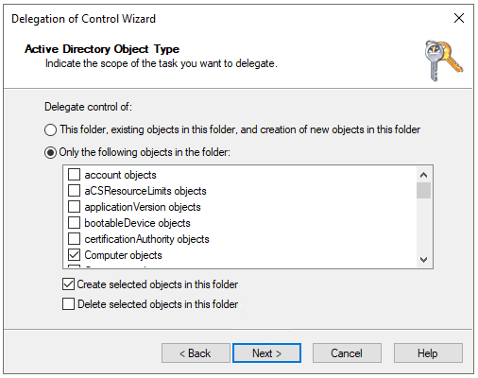This screenshot has height=378, width=478.
Task: Click the object list scroll up arrow
Action: pos(423,175)
